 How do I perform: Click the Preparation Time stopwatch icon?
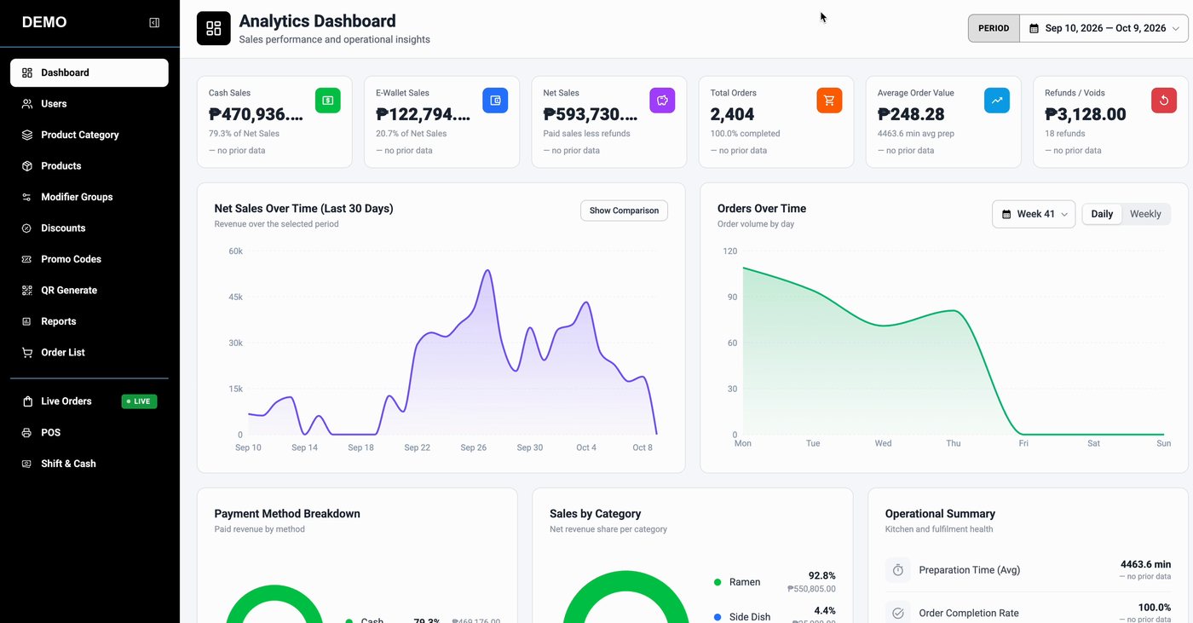898,570
